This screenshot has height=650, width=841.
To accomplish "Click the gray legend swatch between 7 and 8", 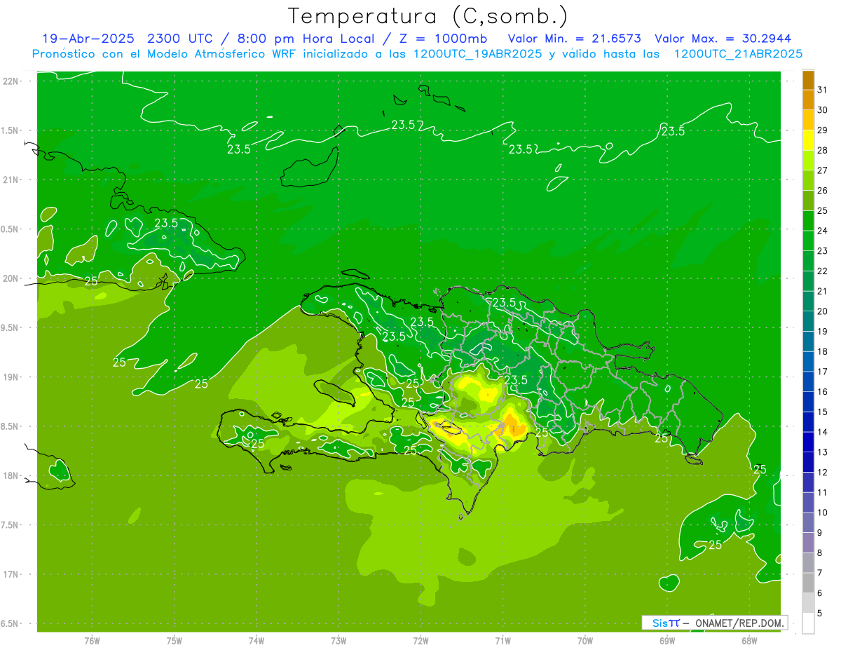I will click(808, 563).
